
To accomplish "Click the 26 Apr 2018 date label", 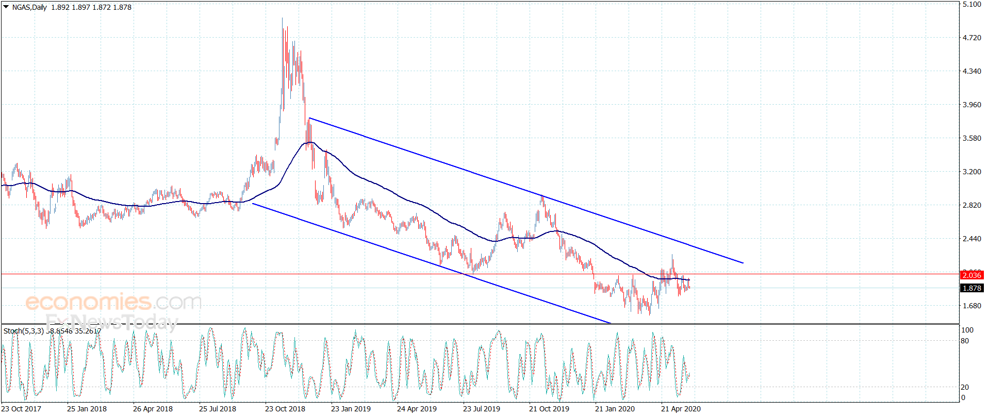I will point(153,409).
